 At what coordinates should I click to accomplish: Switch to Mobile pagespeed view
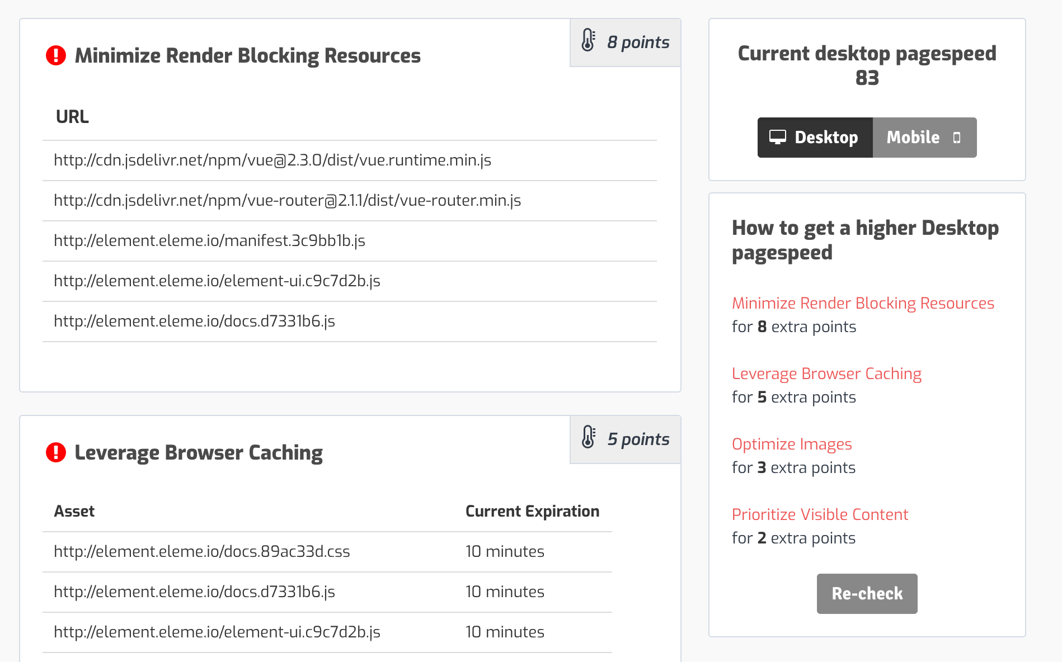click(924, 138)
